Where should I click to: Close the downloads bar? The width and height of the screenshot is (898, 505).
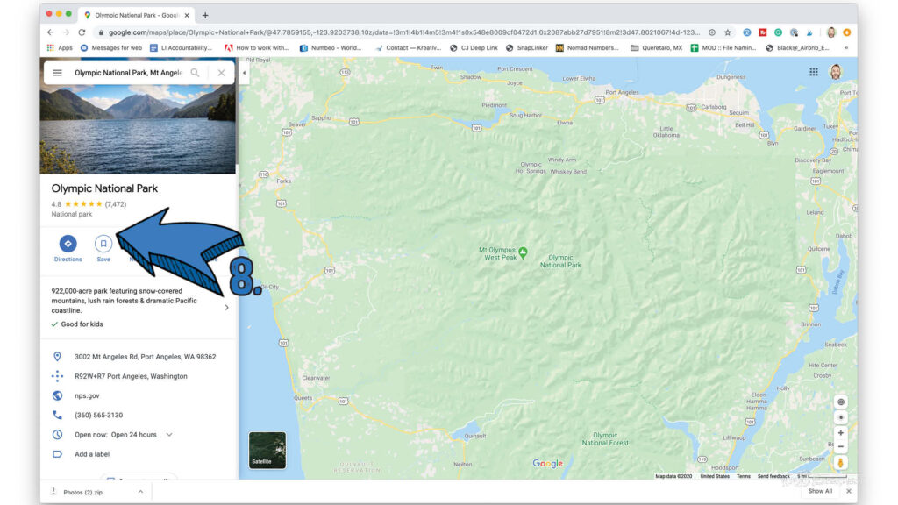pyautogui.click(x=849, y=491)
